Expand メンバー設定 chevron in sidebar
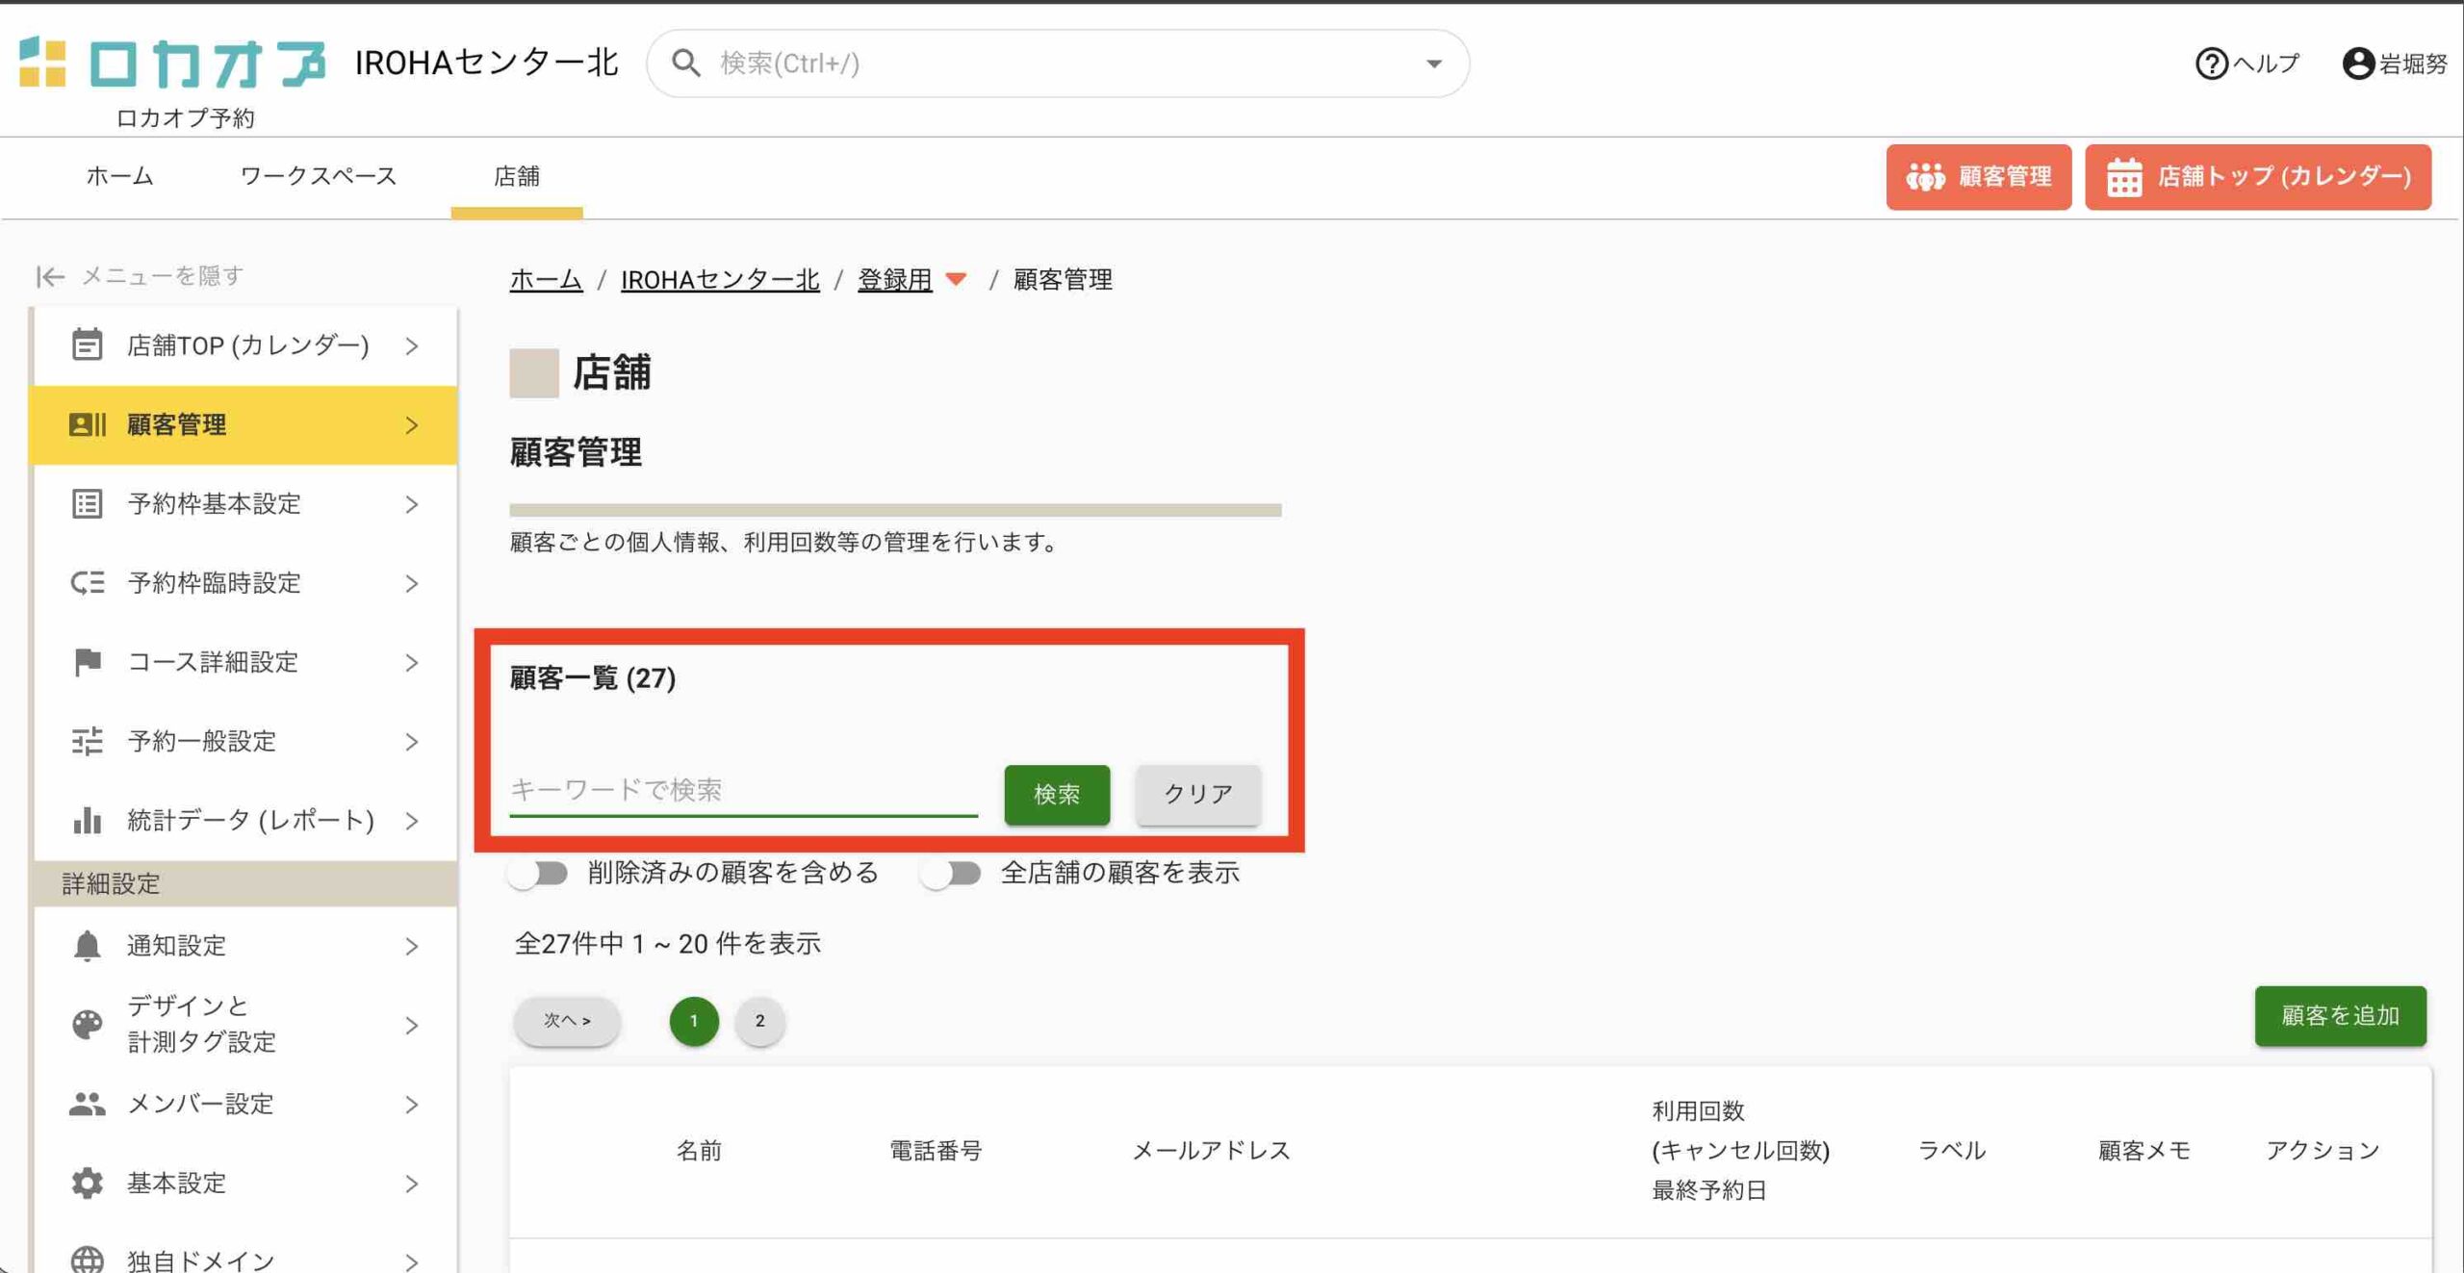 pyautogui.click(x=412, y=1105)
